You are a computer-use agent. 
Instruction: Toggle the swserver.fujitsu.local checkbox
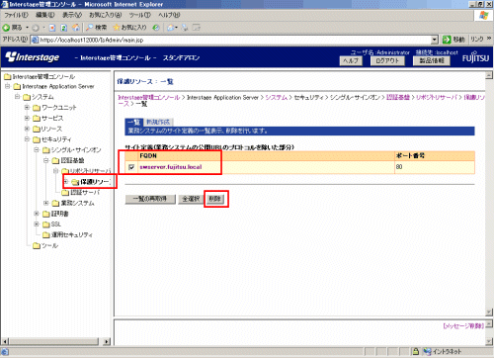point(131,167)
